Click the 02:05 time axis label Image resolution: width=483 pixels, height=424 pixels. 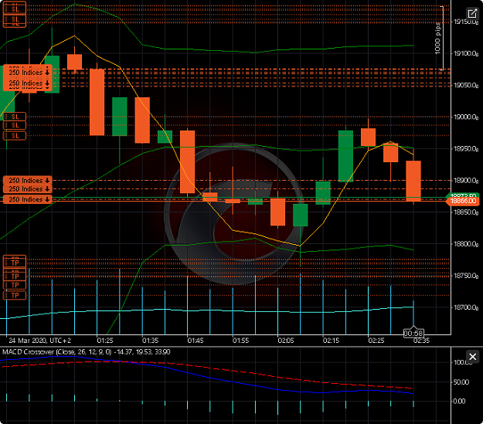click(286, 341)
